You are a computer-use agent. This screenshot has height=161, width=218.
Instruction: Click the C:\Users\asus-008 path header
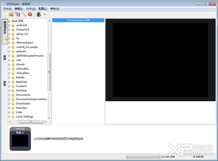coord(78,20)
